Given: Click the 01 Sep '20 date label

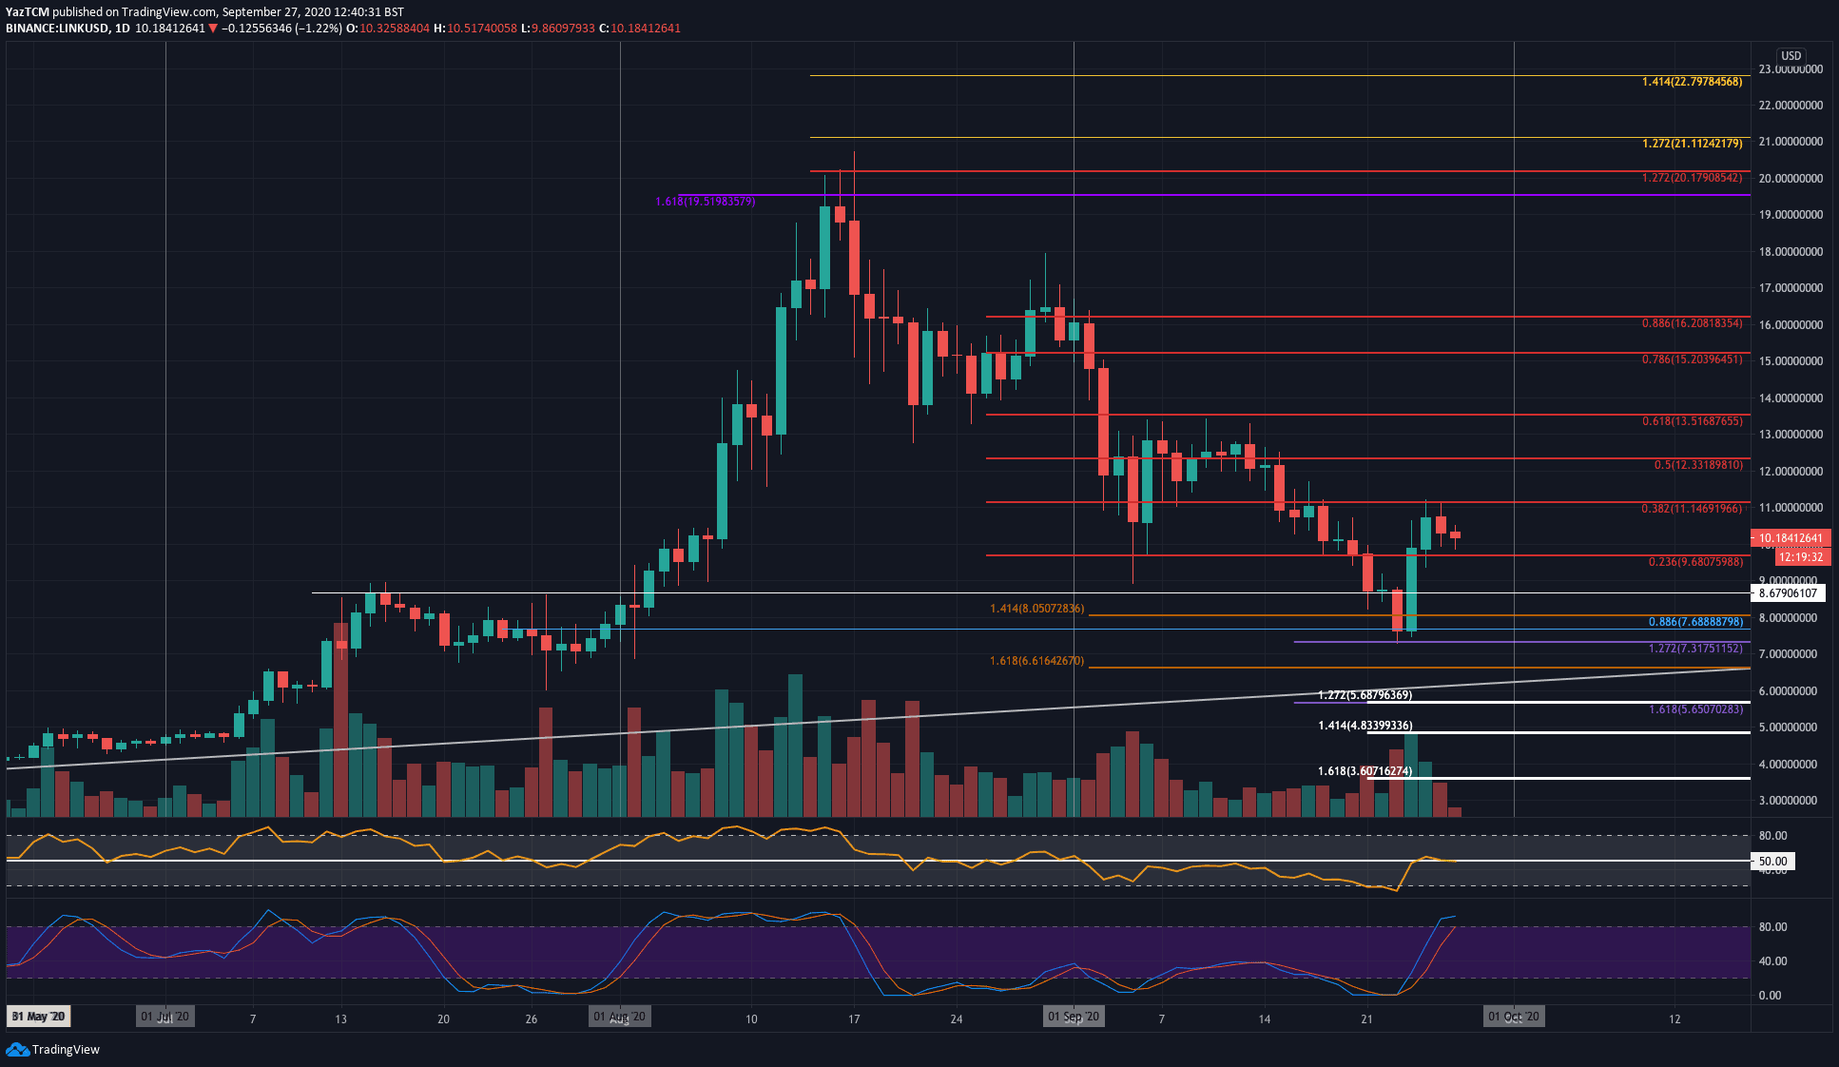Looking at the screenshot, I should click(x=1074, y=1017).
